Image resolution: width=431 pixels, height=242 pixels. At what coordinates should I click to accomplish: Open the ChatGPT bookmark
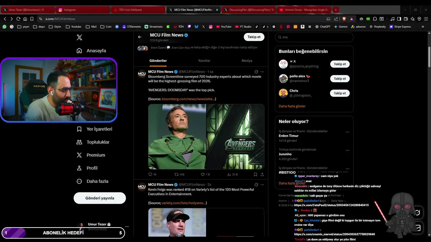pos(323,27)
